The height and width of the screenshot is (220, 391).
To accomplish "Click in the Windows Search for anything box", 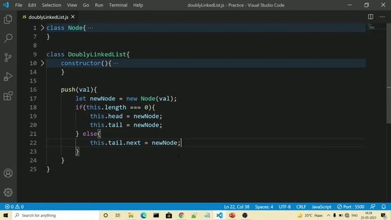I will (56, 215).
